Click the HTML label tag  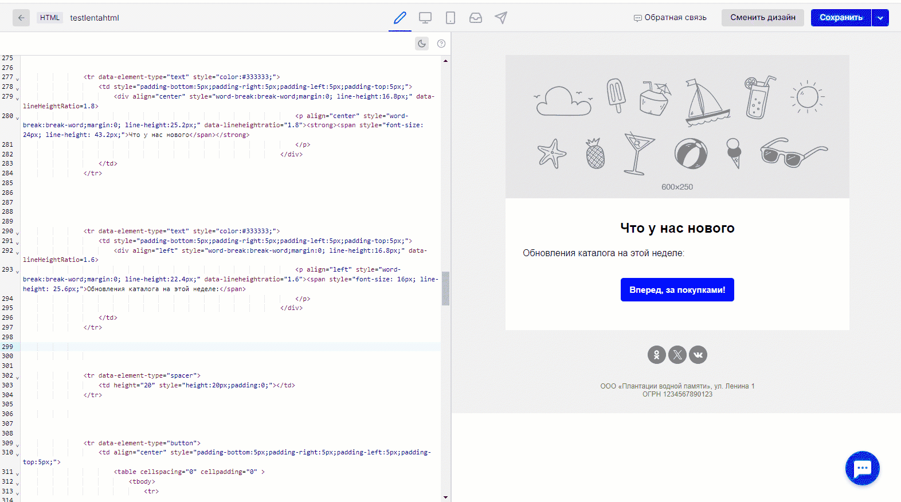coord(50,18)
